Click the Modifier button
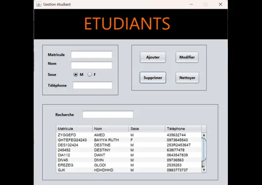 [187, 57]
